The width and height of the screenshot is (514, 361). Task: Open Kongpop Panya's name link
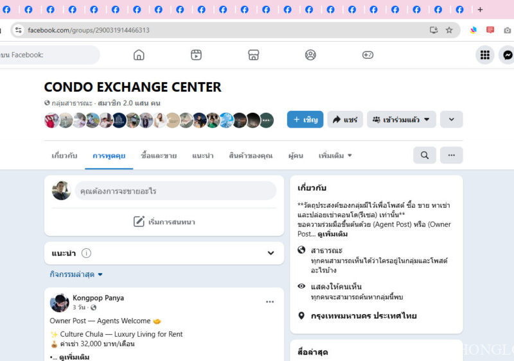pos(98,298)
